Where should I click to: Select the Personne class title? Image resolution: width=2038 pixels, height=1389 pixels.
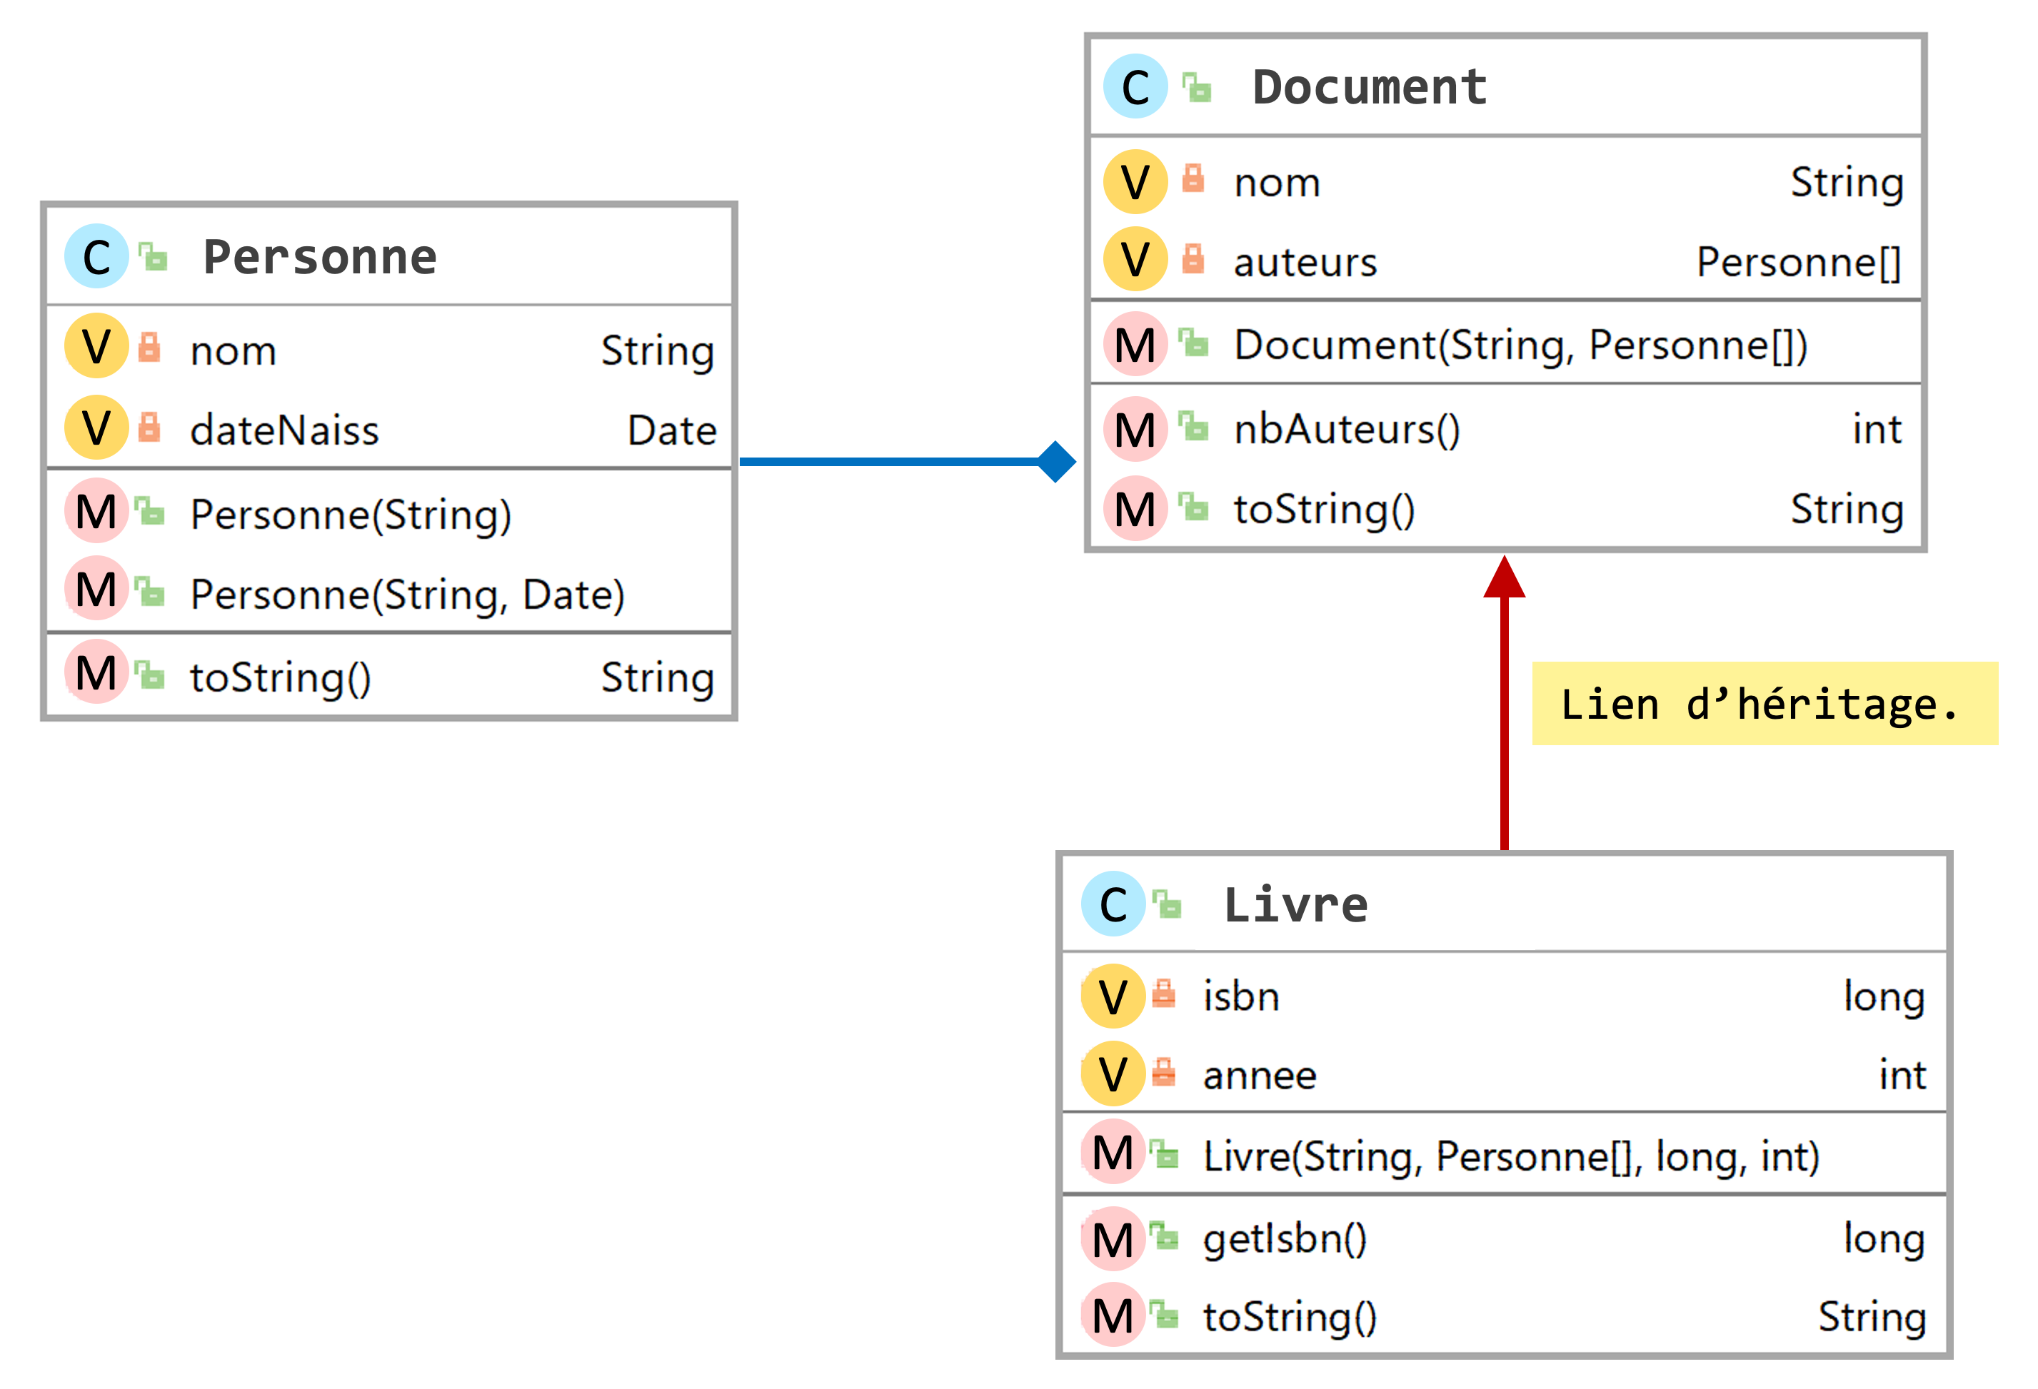320,257
